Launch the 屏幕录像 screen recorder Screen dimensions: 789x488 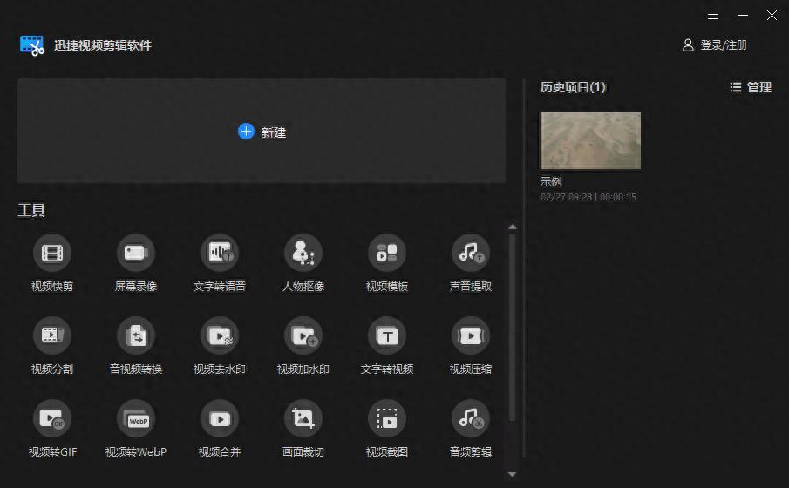coord(136,254)
